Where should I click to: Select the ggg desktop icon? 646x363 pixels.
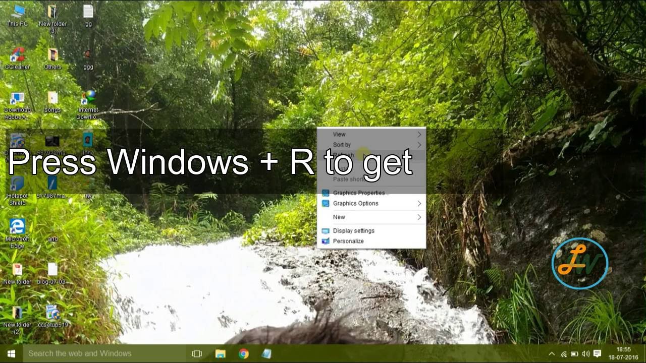coord(88,58)
